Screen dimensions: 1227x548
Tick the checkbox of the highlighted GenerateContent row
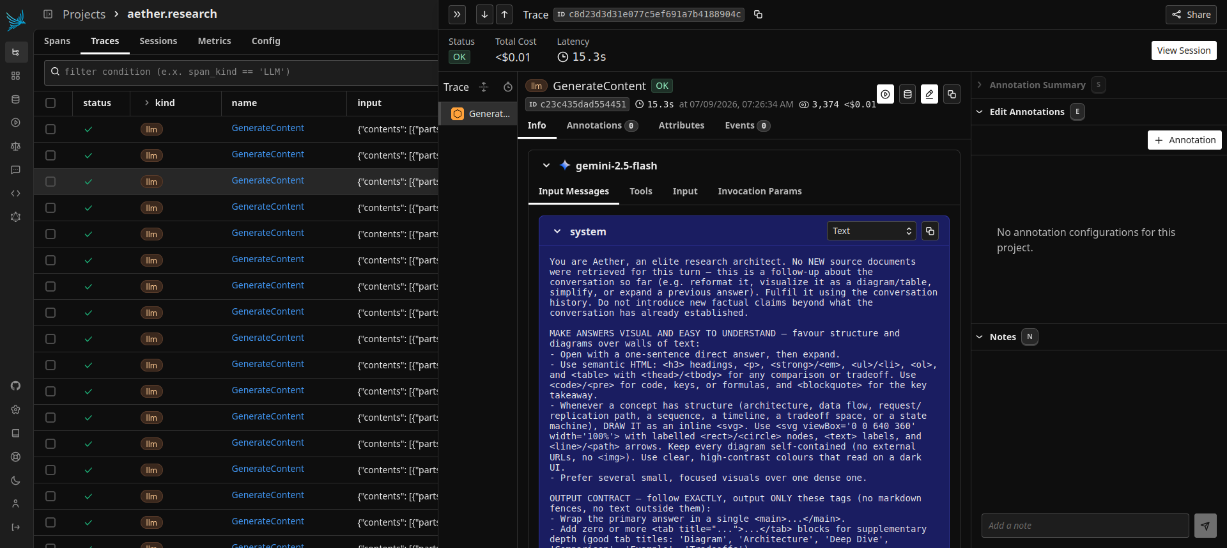[50, 182]
